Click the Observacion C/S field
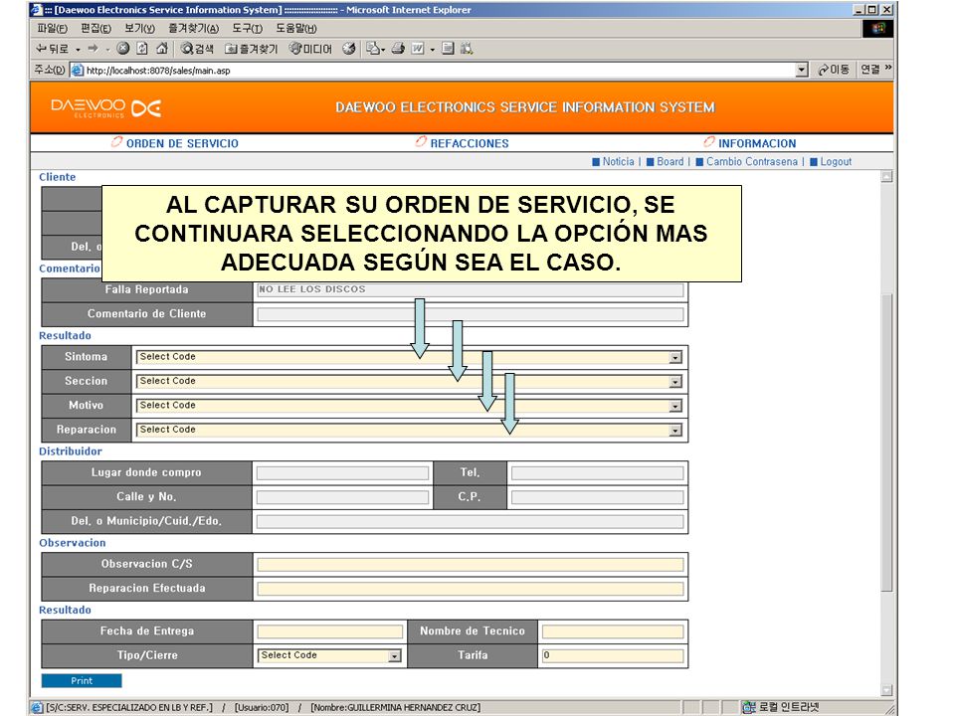 tap(471, 565)
